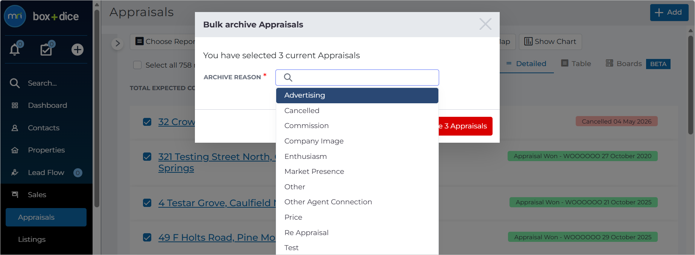Uncheck the 32 Crow appraisal checkbox
Screen dimensions: 695x255
[147, 122]
